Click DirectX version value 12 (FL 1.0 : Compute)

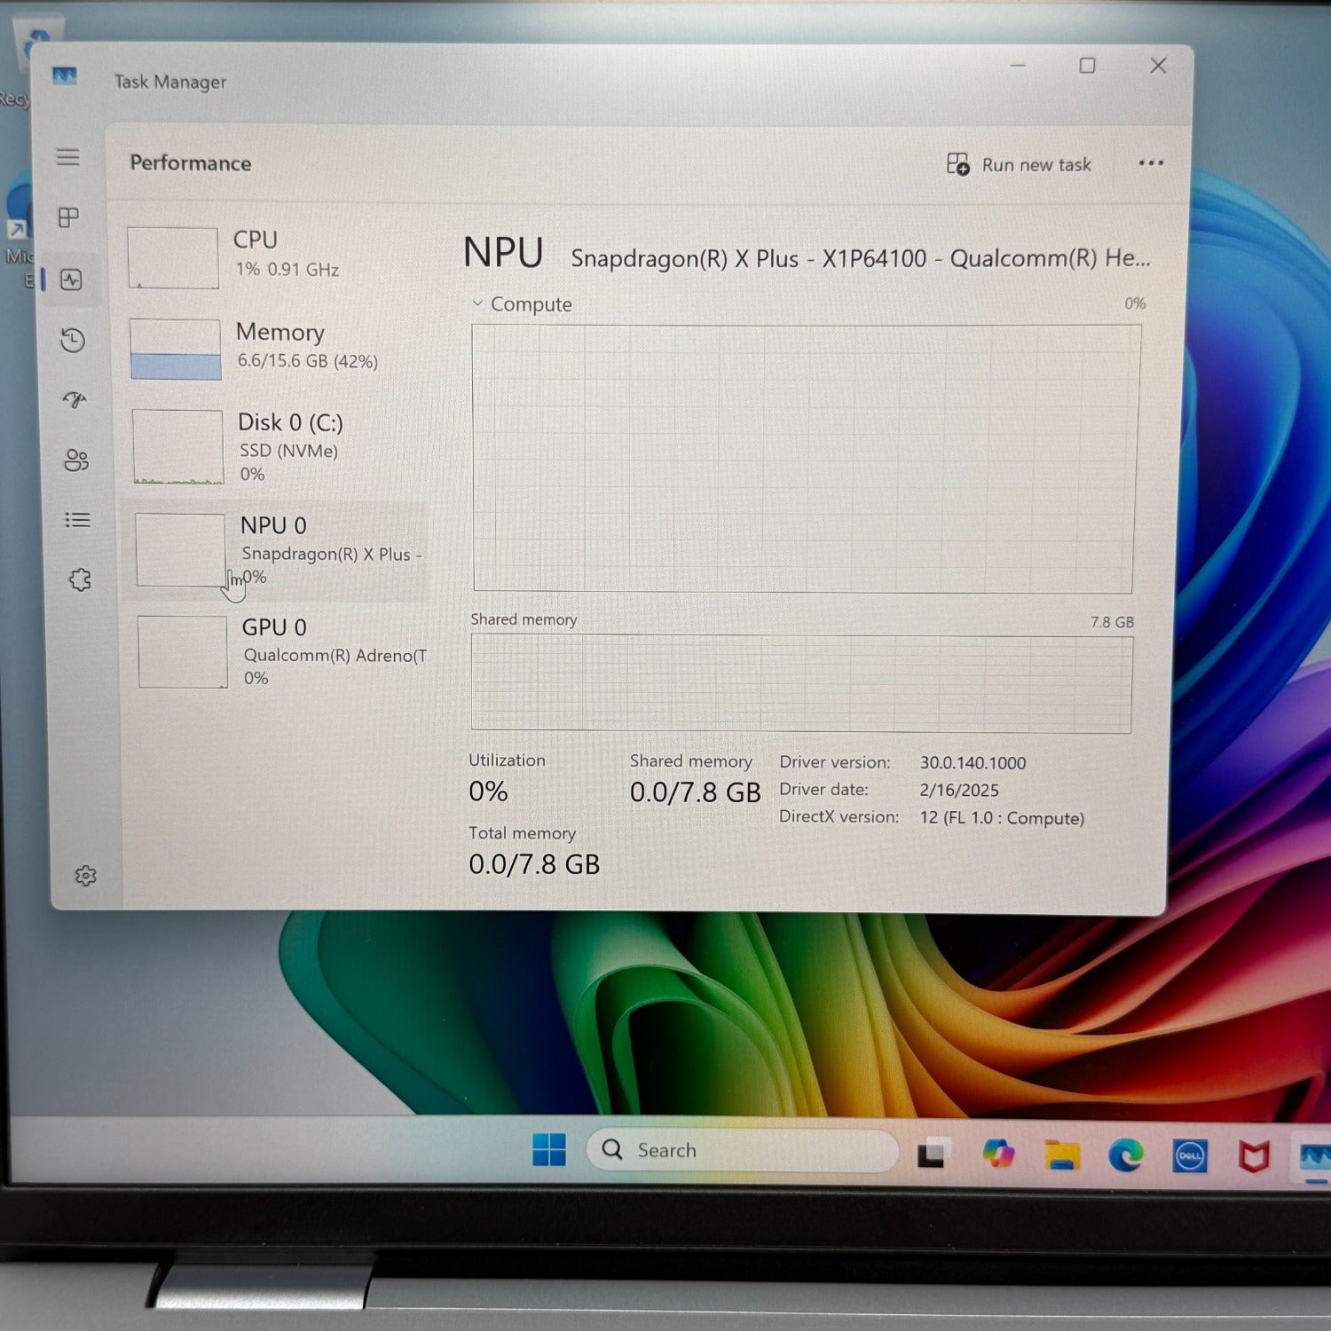click(x=1002, y=818)
